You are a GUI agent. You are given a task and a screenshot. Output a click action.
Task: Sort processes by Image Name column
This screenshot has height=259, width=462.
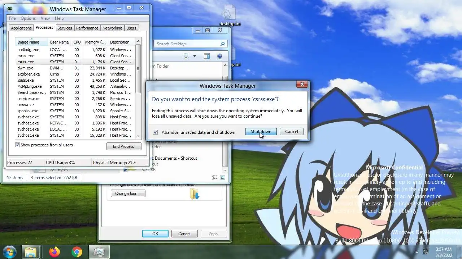click(31, 42)
